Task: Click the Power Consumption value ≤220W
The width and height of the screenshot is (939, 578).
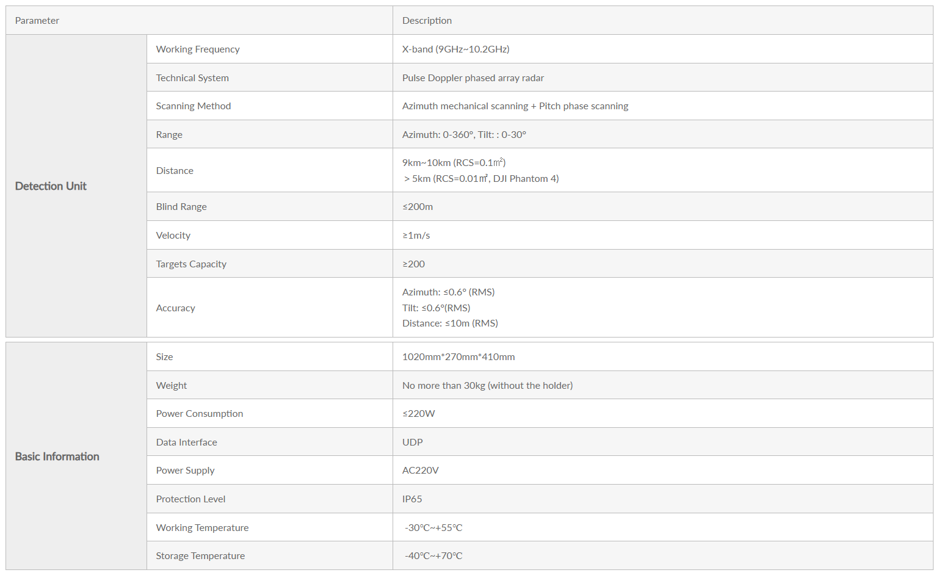Action: click(x=418, y=413)
